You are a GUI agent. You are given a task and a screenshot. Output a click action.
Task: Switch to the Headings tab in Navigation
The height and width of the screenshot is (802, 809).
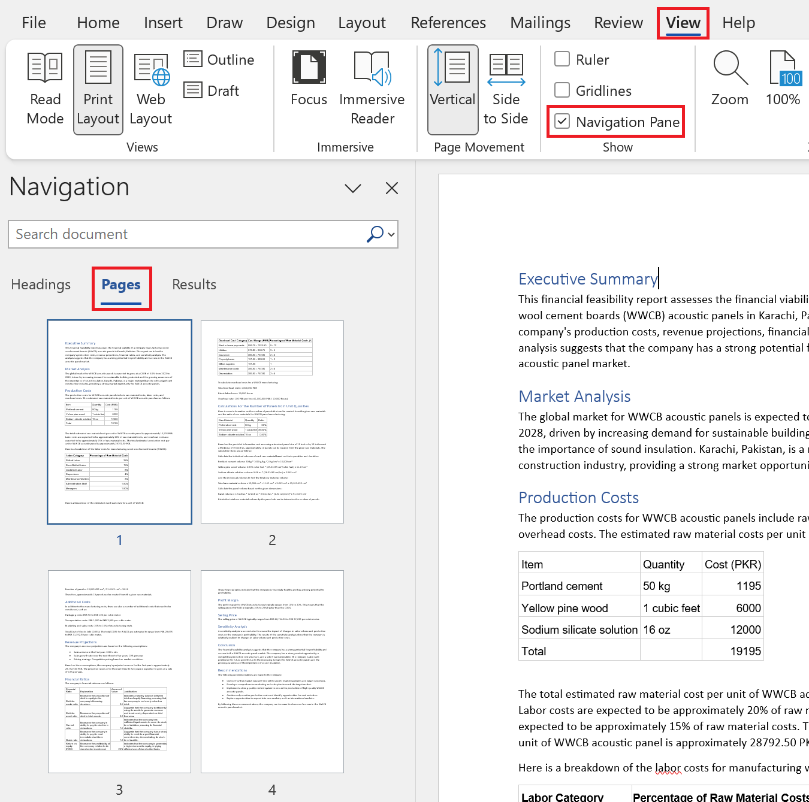coord(41,285)
